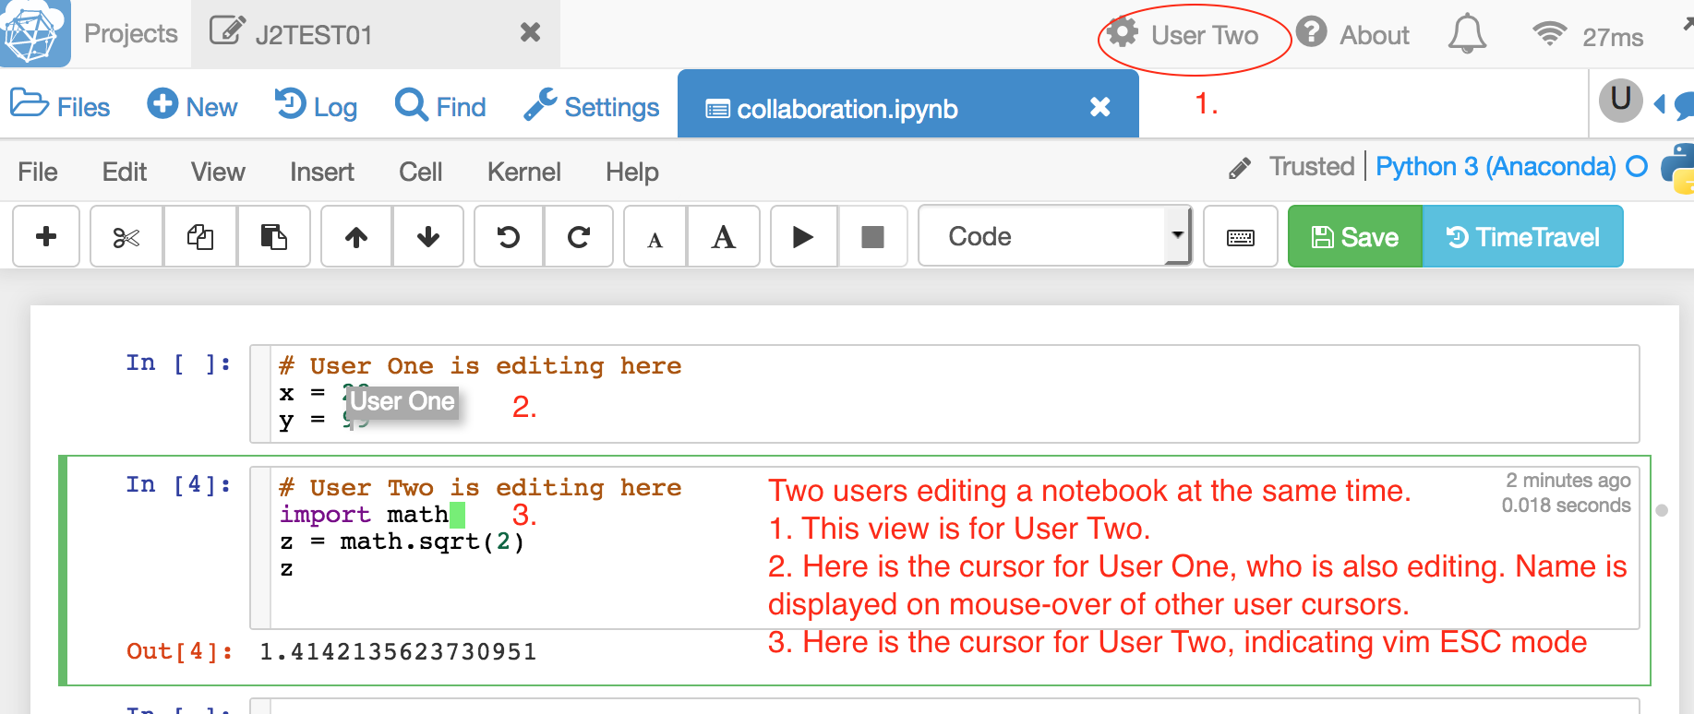Click the insert cell below plus icon

(46, 237)
